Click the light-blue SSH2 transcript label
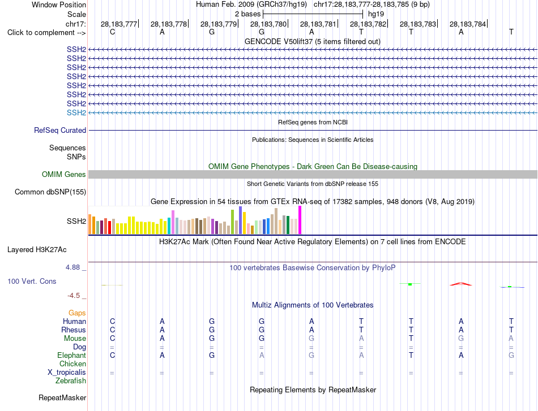Screen dimensions: 538x411 pos(76,113)
